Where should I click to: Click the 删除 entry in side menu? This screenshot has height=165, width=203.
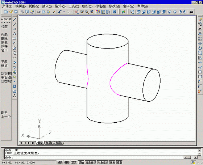[4, 38]
